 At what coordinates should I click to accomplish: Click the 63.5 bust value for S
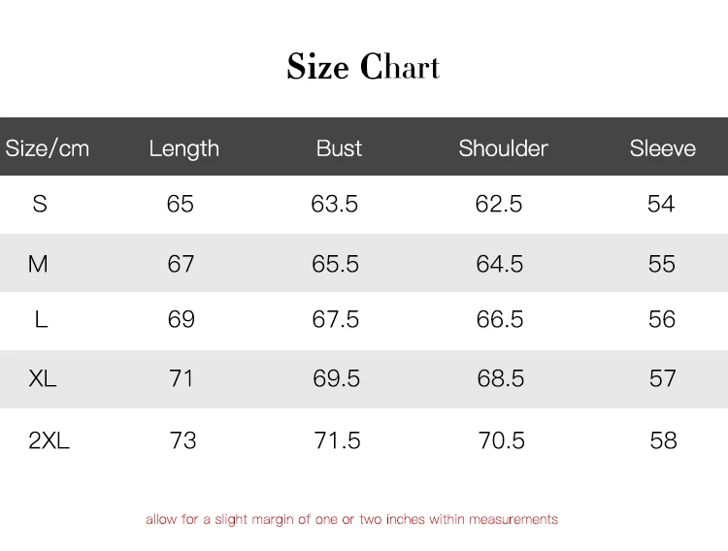click(335, 204)
